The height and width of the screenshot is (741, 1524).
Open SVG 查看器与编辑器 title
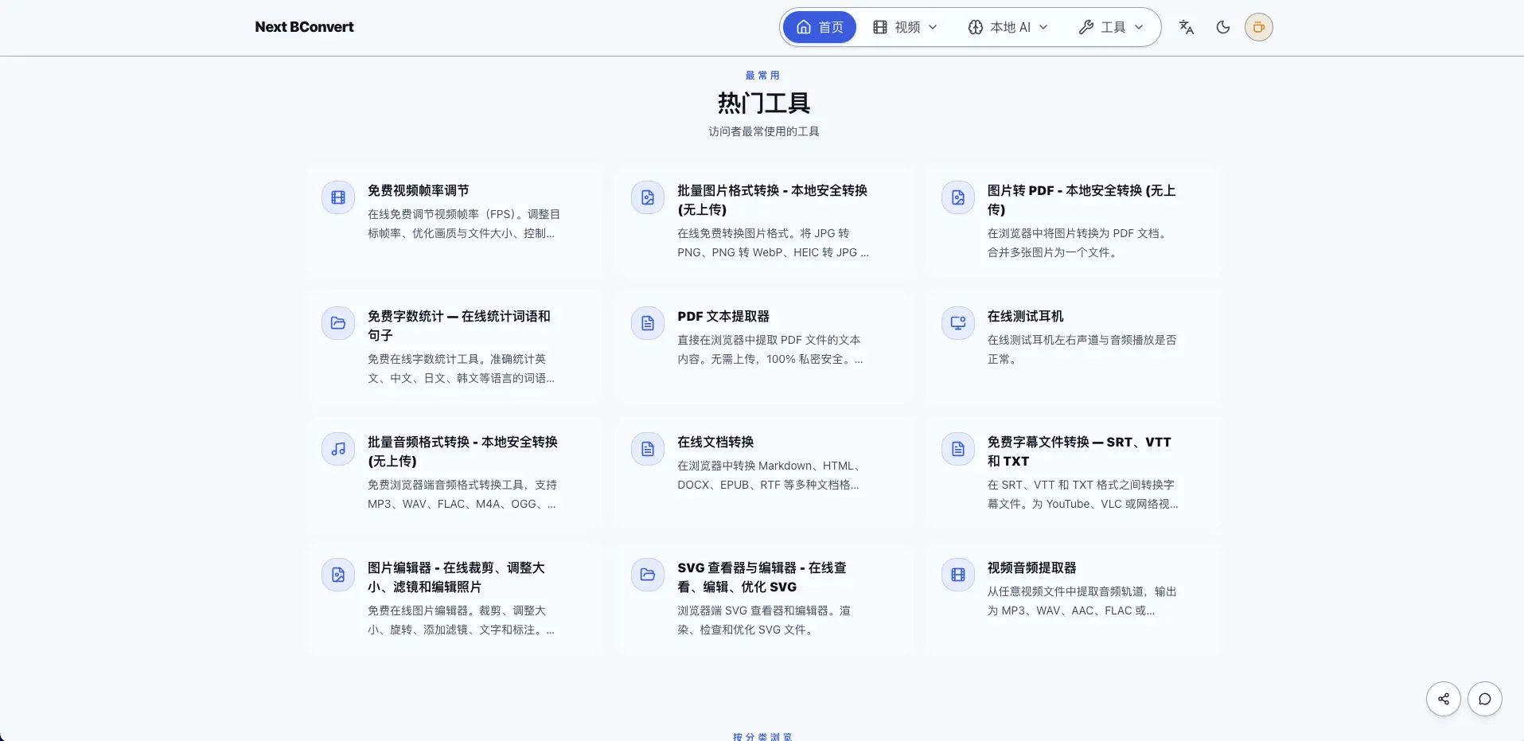click(762, 577)
